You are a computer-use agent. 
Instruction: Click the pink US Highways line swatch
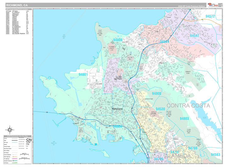tap(15, 159)
